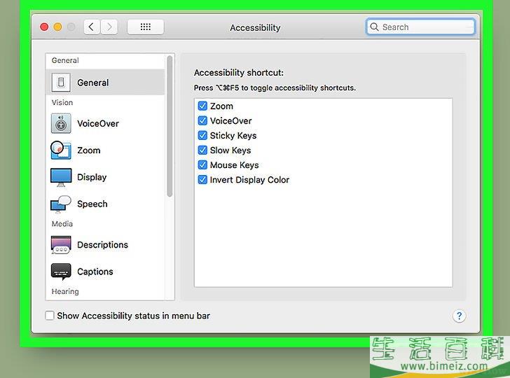Open the Help question mark button

(459, 316)
